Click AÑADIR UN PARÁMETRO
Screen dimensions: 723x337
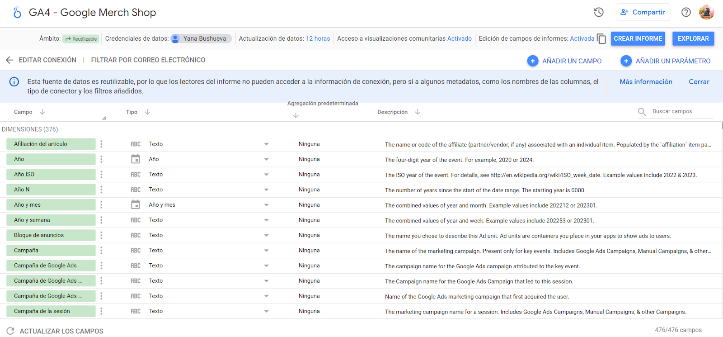666,61
